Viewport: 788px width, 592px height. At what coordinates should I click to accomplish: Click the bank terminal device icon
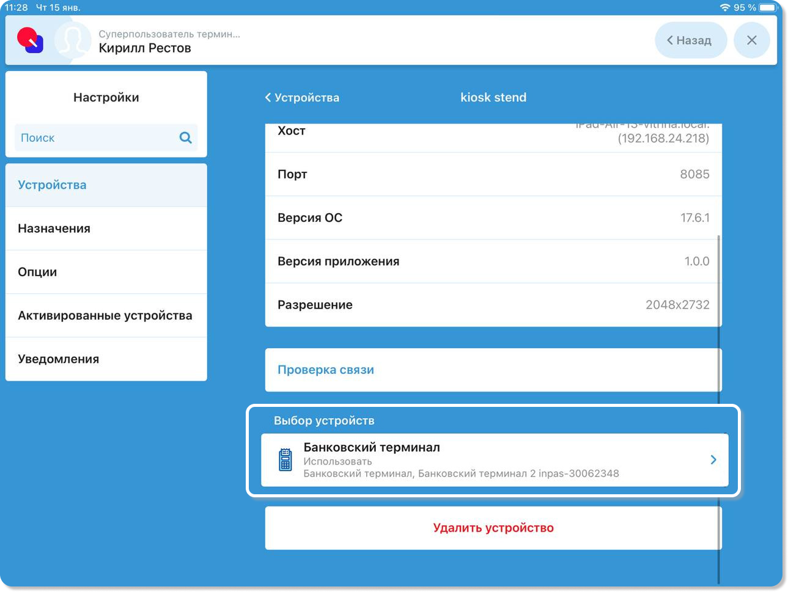[285, 460]
